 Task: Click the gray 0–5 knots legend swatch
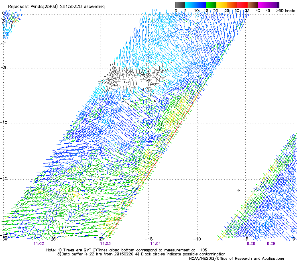click(x=180, y=5)
